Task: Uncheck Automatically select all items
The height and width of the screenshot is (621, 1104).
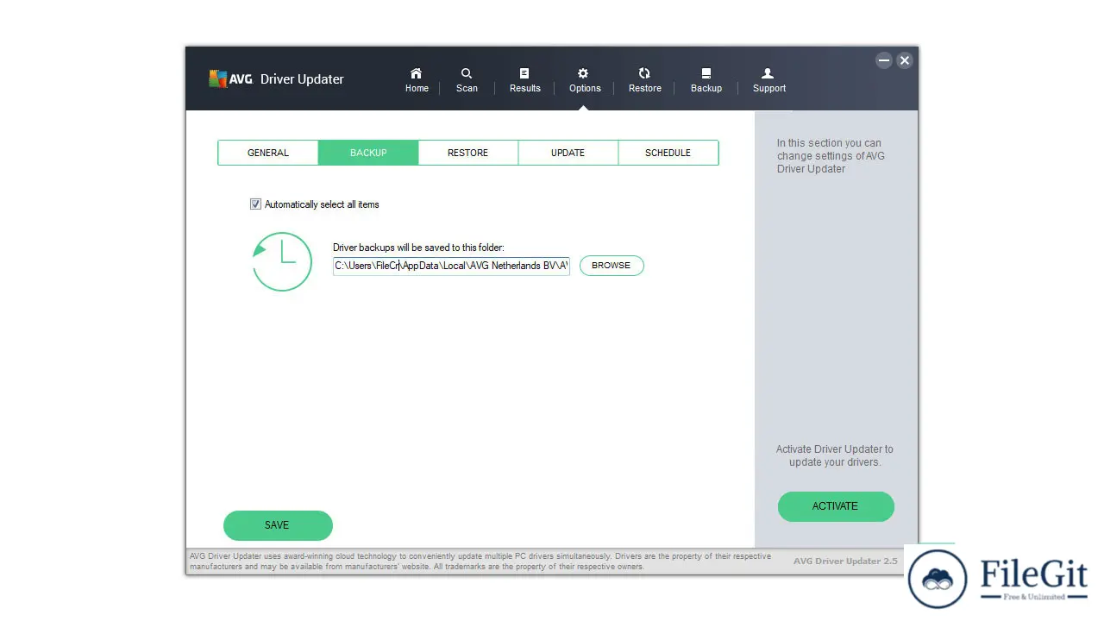Action: 255,204
